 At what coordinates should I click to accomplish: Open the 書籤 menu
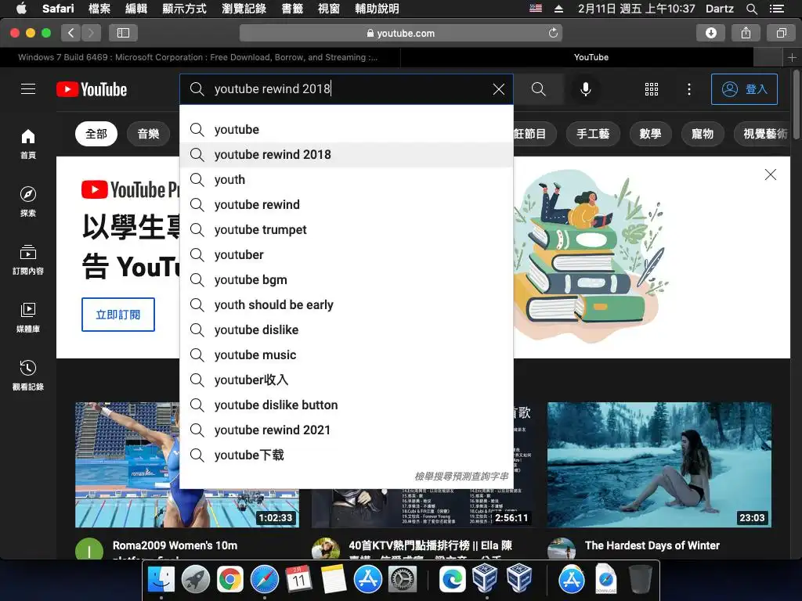click(x=292, y=9)
